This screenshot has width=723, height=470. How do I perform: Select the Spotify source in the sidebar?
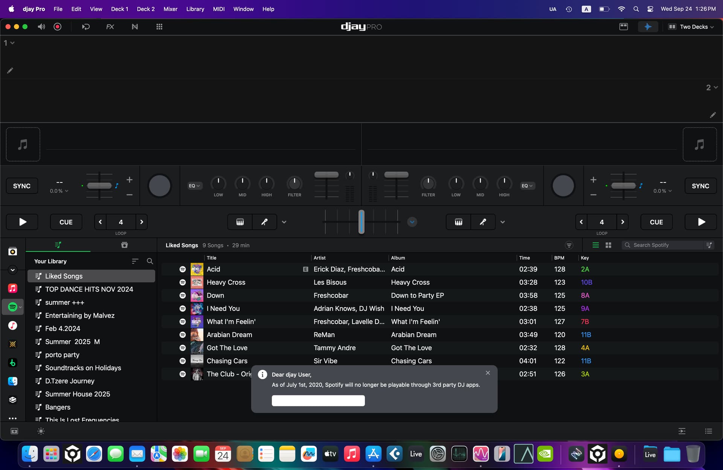[13, 307]
